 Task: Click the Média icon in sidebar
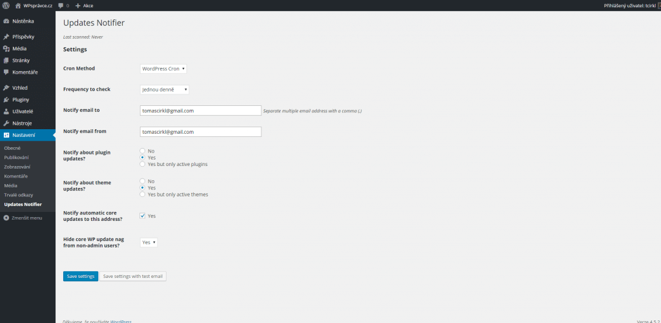[6, 48]
